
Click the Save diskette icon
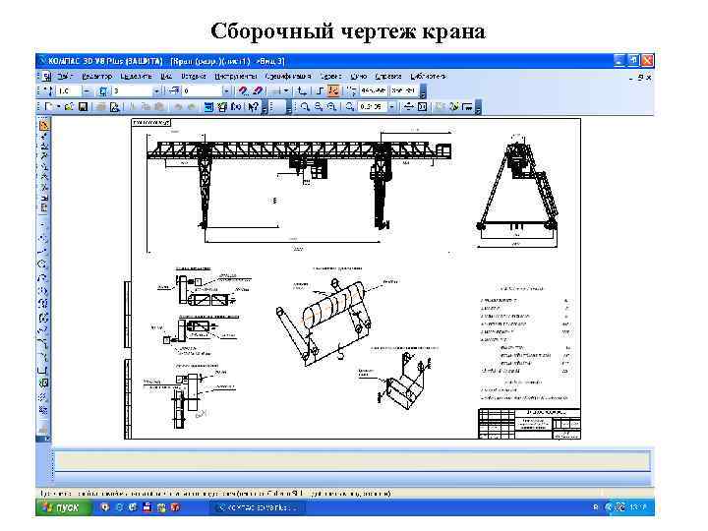click(83, 107)
